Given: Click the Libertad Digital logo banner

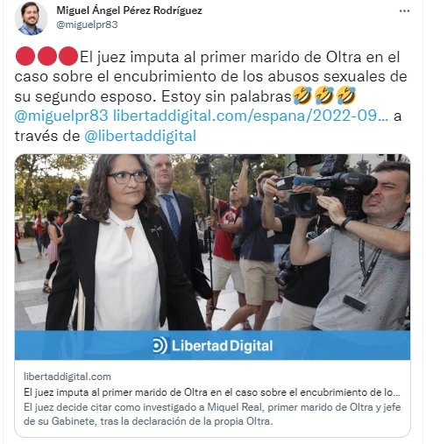Looking at the screenshot, I should click(x=212, y=345).
